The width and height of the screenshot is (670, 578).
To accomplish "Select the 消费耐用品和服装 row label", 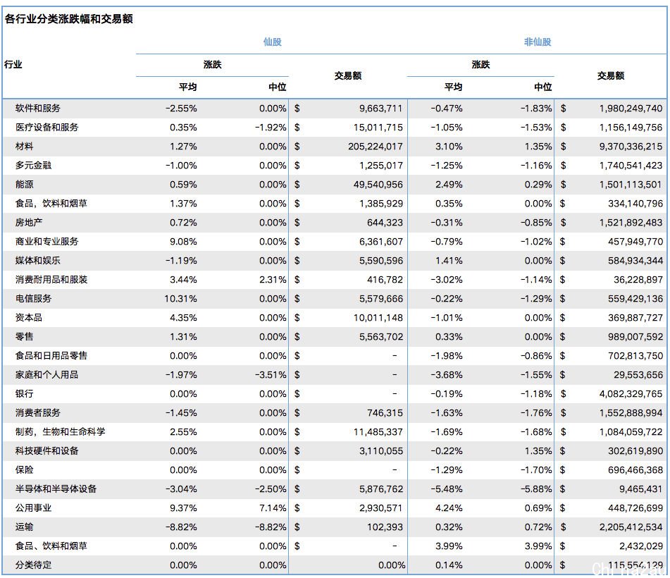I will point(51,279).
